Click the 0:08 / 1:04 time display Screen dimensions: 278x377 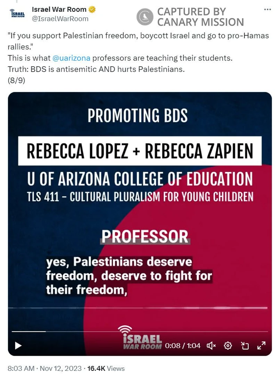(183, 345)
